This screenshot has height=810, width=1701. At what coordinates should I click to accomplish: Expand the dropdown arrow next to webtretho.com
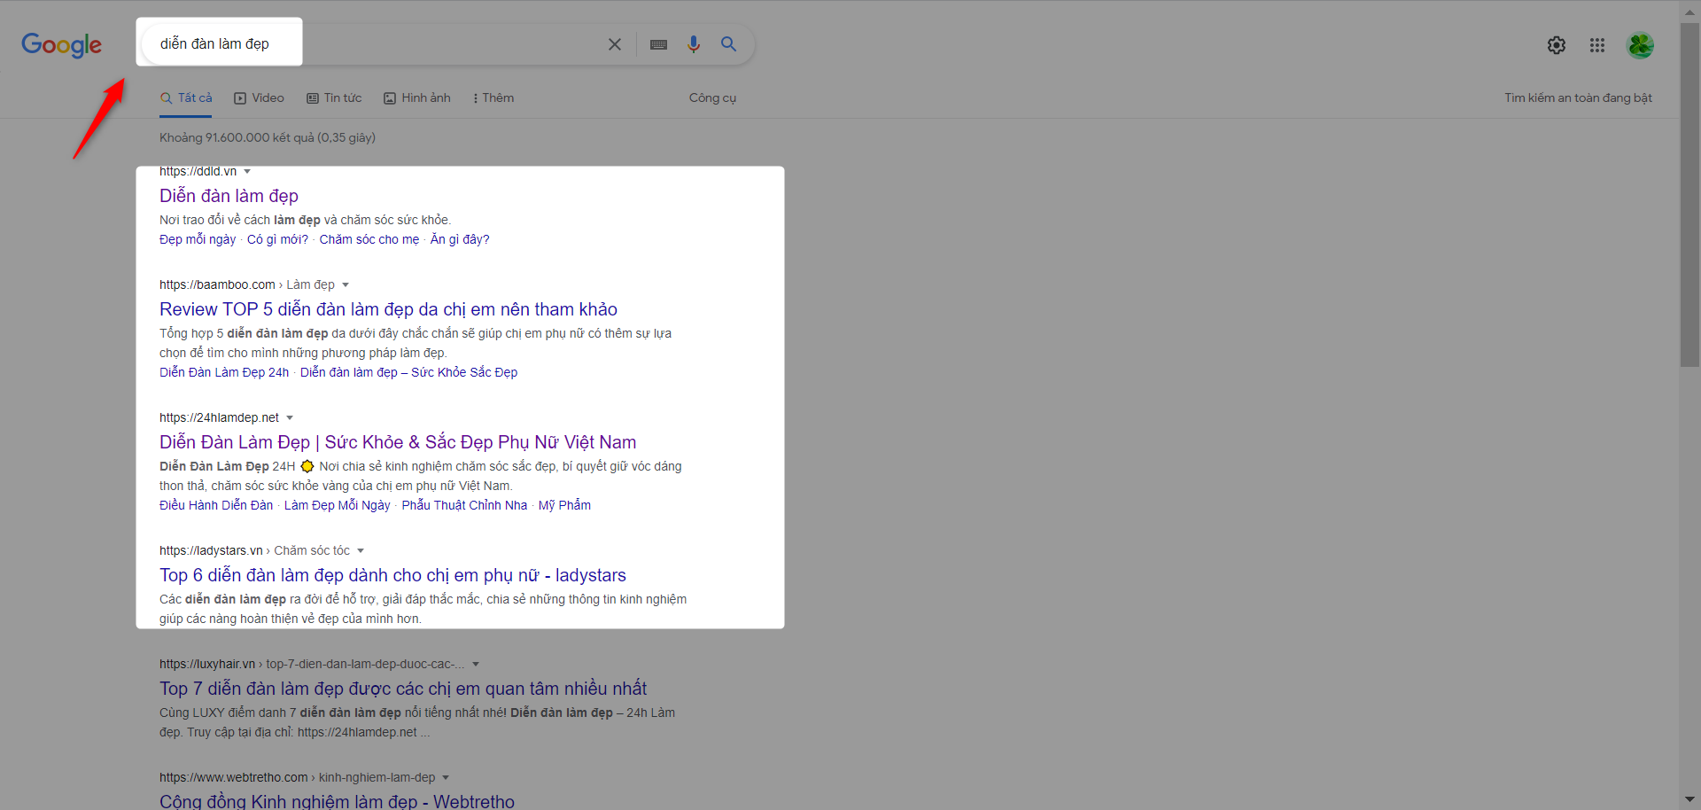446,778
